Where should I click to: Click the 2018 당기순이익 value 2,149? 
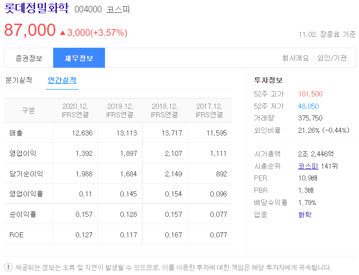pos(174,174)
